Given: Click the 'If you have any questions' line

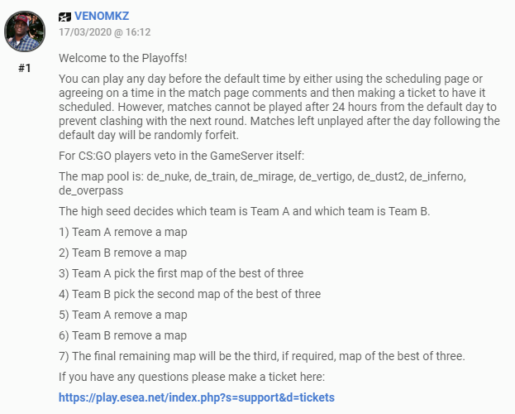Looking at the screenshot, I should pos(192,377).
